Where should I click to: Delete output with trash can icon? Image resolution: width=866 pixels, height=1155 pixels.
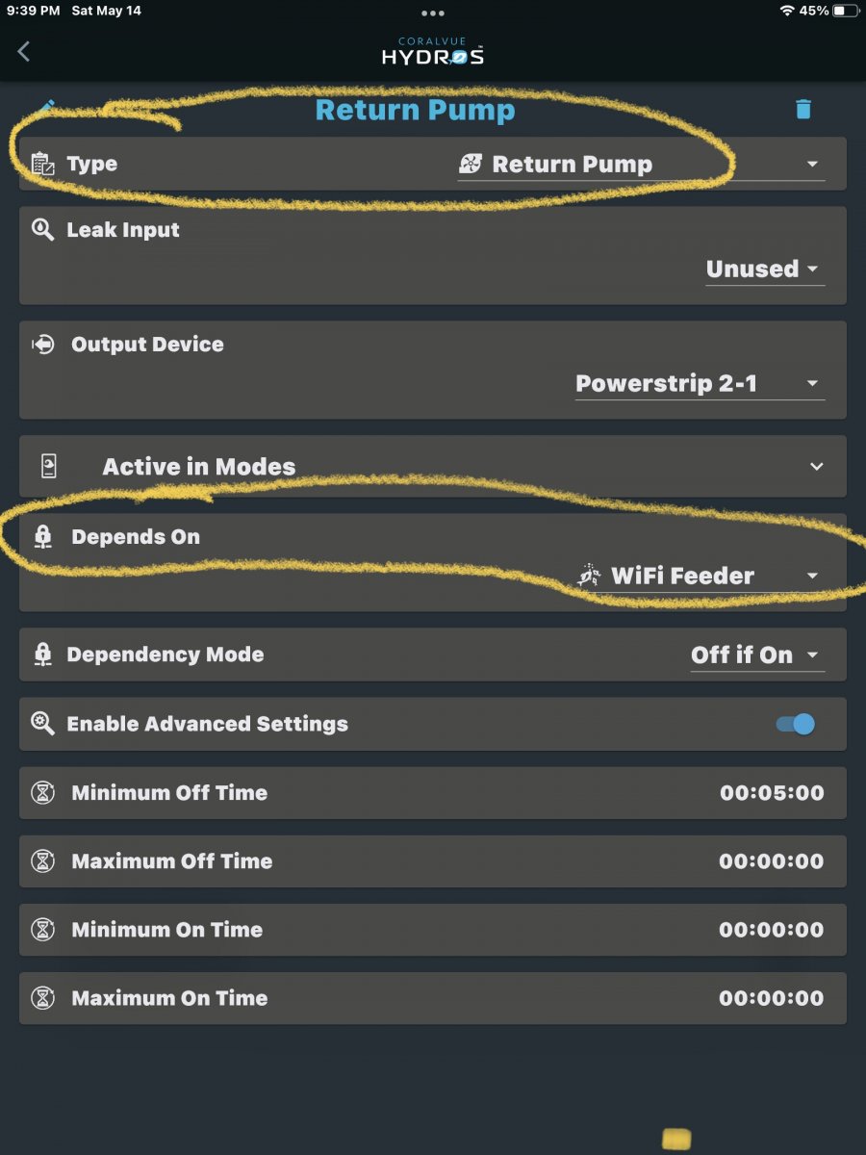click(803, 109)
